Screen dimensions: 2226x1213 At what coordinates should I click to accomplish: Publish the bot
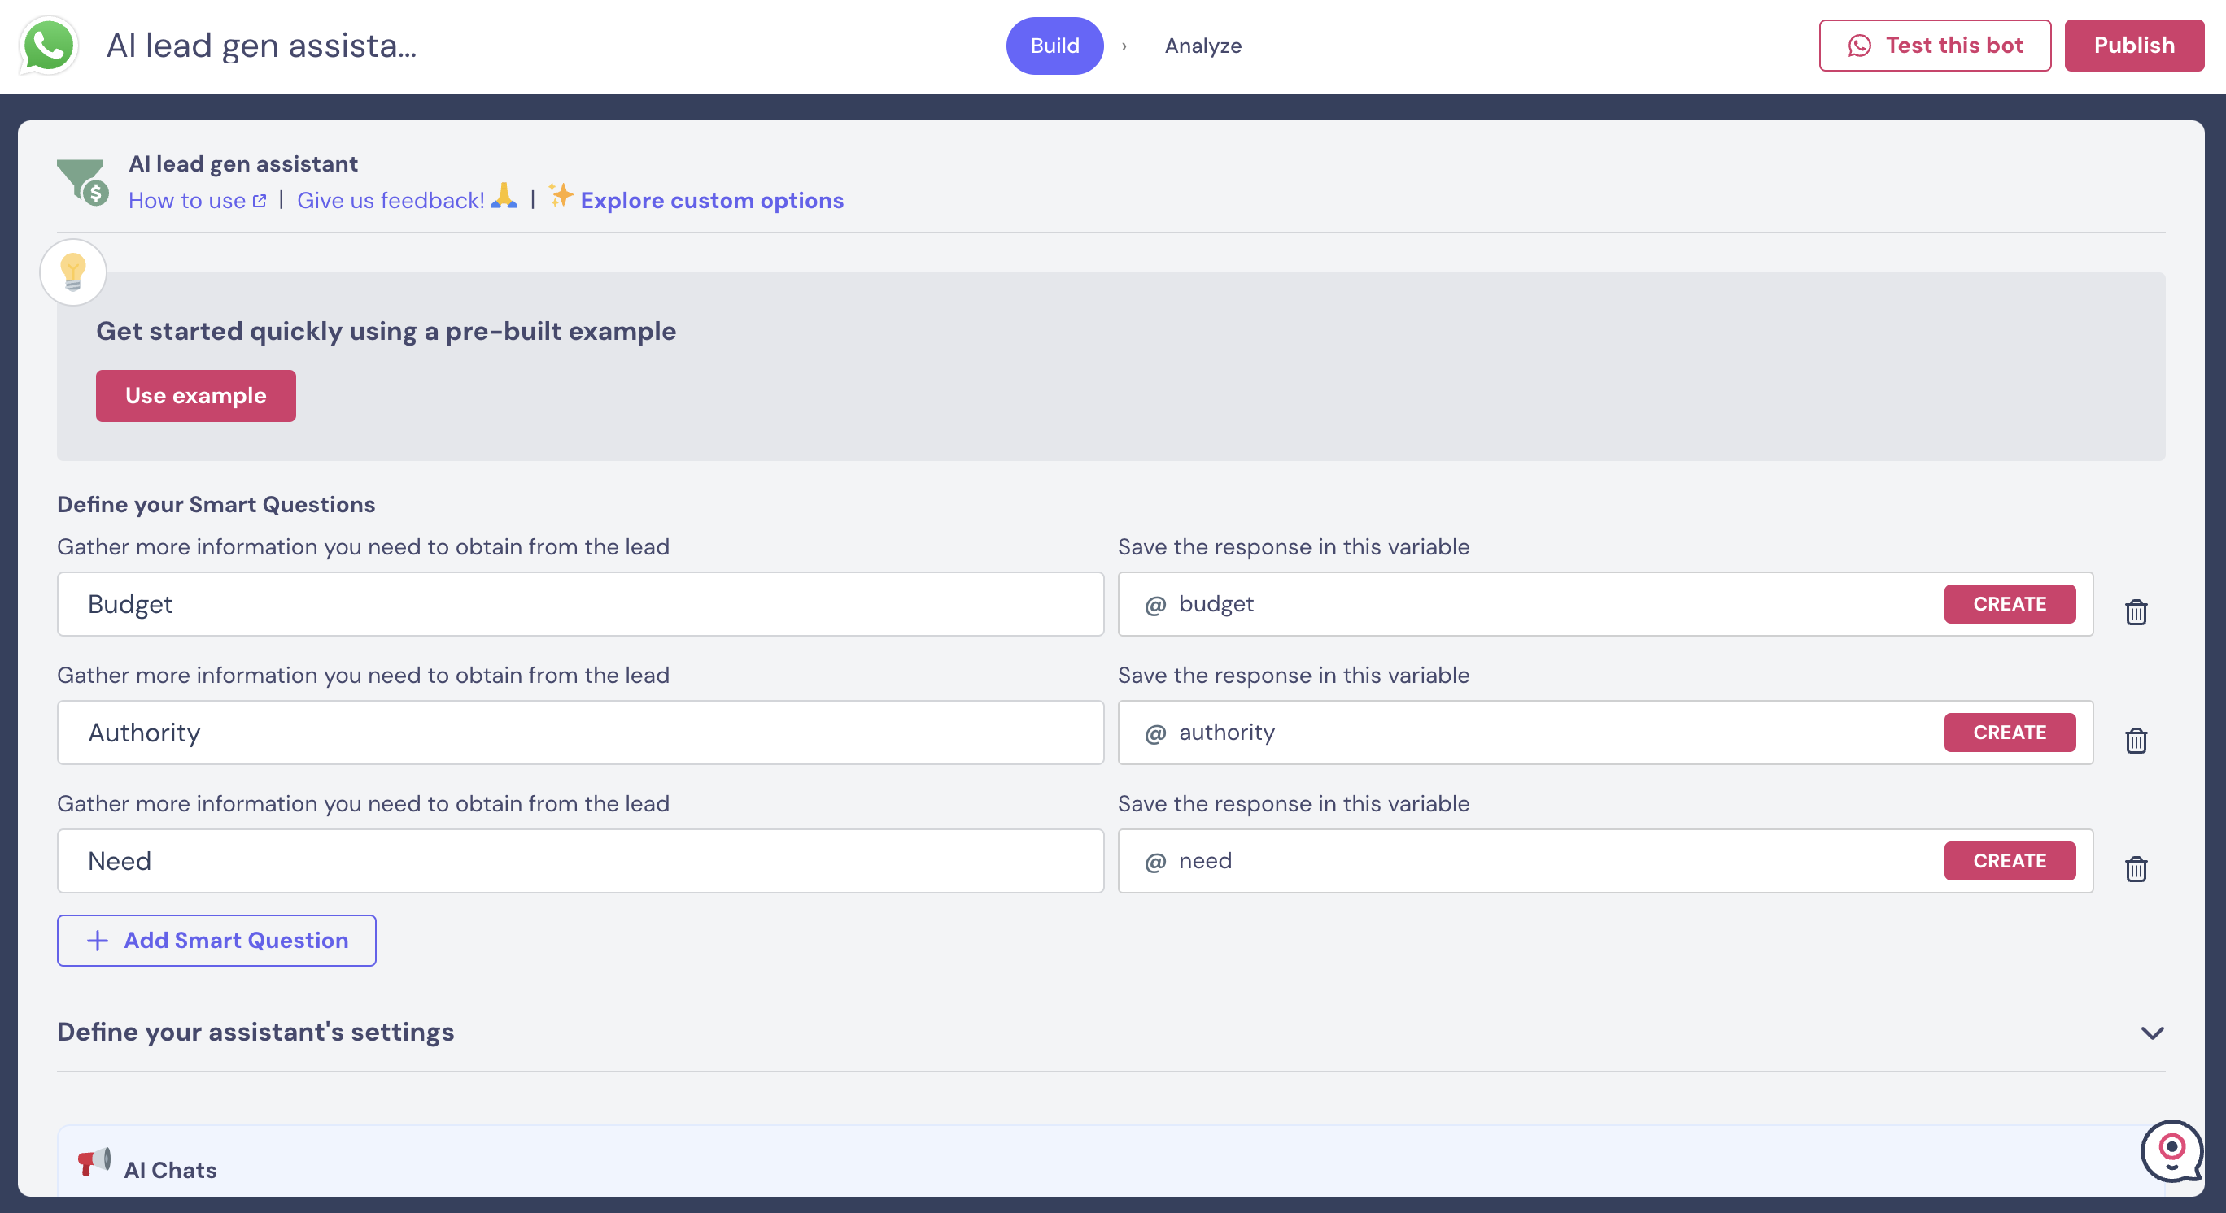coord(2133,46)
